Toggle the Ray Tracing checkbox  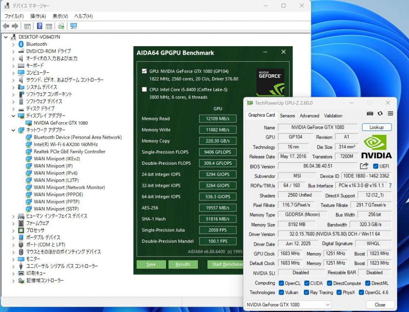coord(306,292)
